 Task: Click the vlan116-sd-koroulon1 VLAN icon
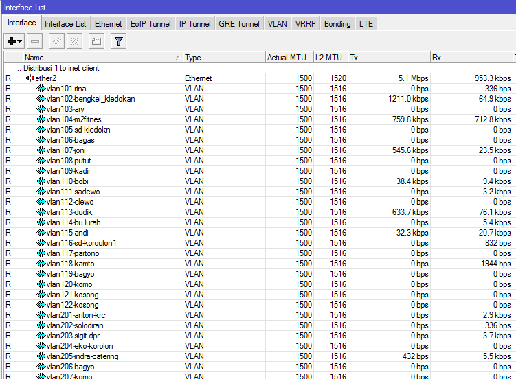pyautogui.click(x=41, y=243)
